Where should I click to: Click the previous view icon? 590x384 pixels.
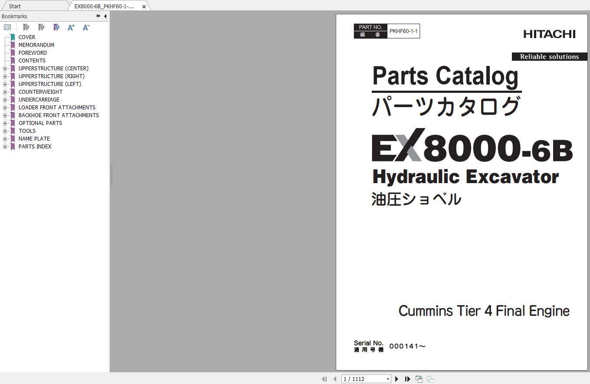(x=419, y=379)
